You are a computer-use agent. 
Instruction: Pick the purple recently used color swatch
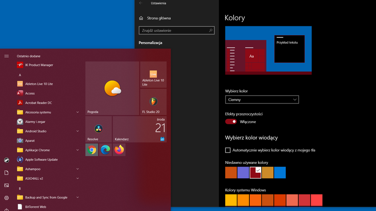coord(243,173)
